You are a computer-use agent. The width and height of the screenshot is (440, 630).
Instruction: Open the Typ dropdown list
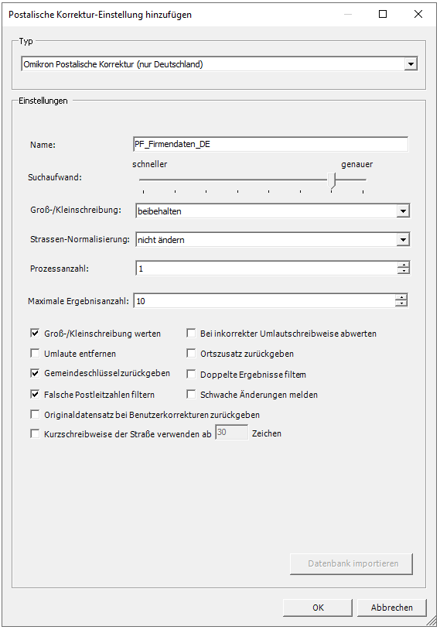pyautogui.click(x=411, y=64)
